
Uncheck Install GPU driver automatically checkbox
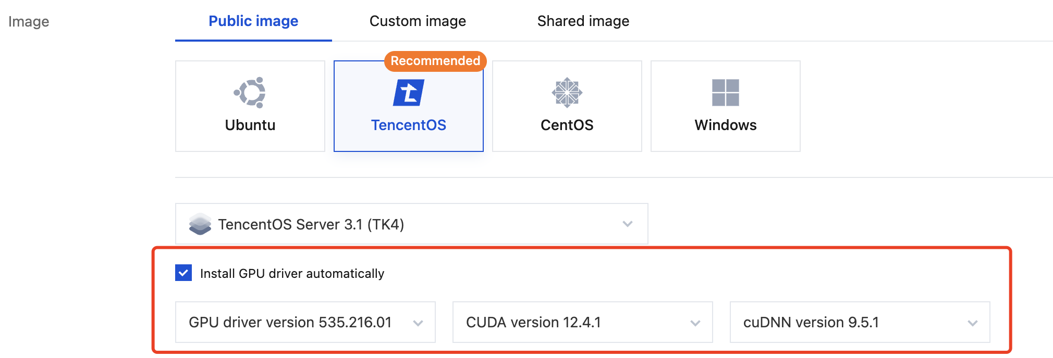183,273
